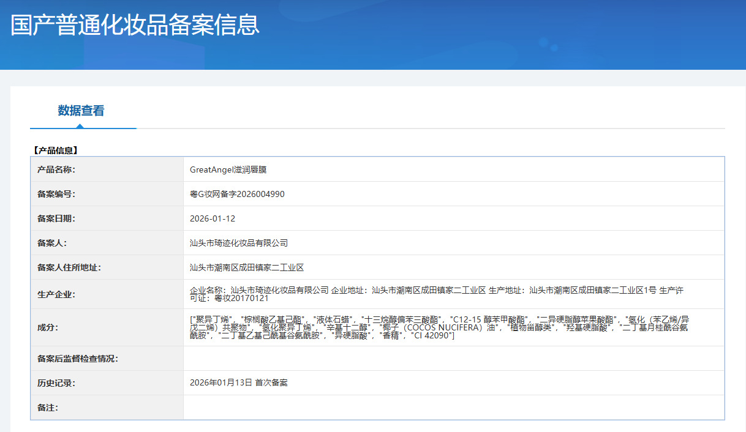
Task: Click filing number 粤G妆网备字2026004990
Action: coord(237,194)
